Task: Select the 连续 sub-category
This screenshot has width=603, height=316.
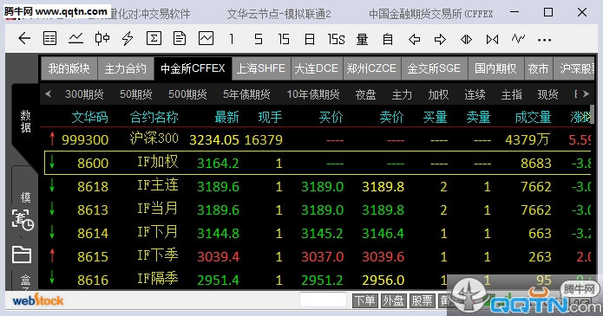Action: pyautogui.click(x=475, y=94)
